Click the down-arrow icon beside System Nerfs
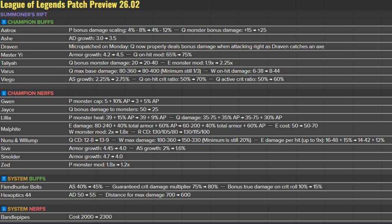The image size is (392, 224). point(4,209)
